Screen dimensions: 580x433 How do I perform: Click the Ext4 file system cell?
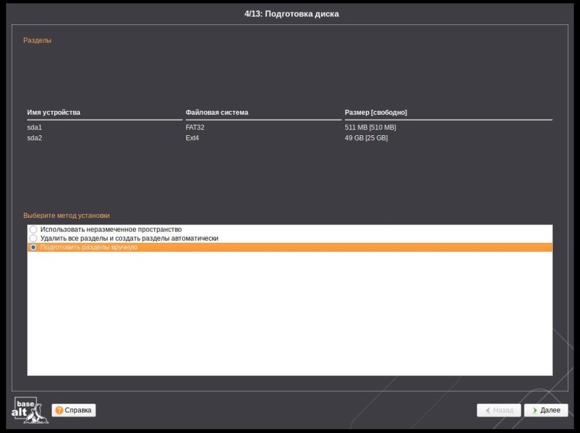[193, 138]
